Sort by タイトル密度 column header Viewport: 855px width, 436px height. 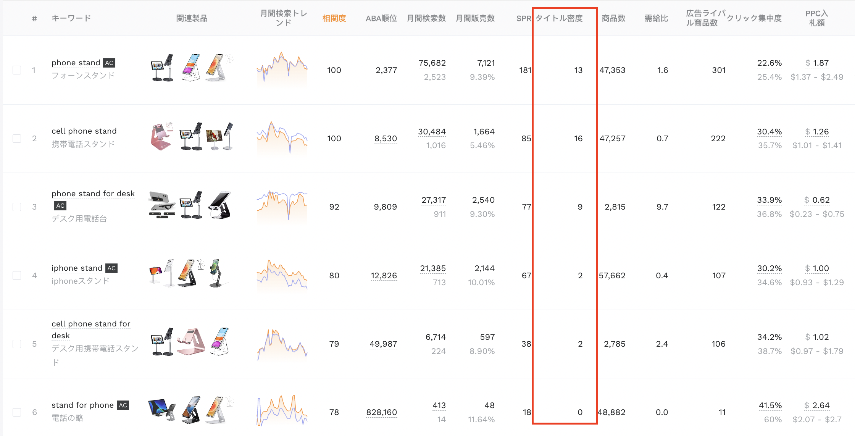[559, 18]
